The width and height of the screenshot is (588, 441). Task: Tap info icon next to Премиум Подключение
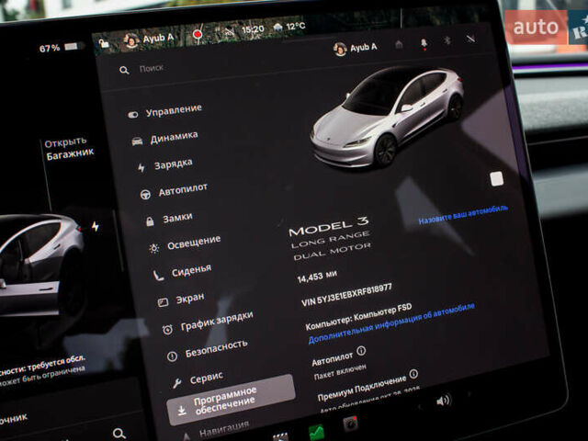(x=413, y=374)
